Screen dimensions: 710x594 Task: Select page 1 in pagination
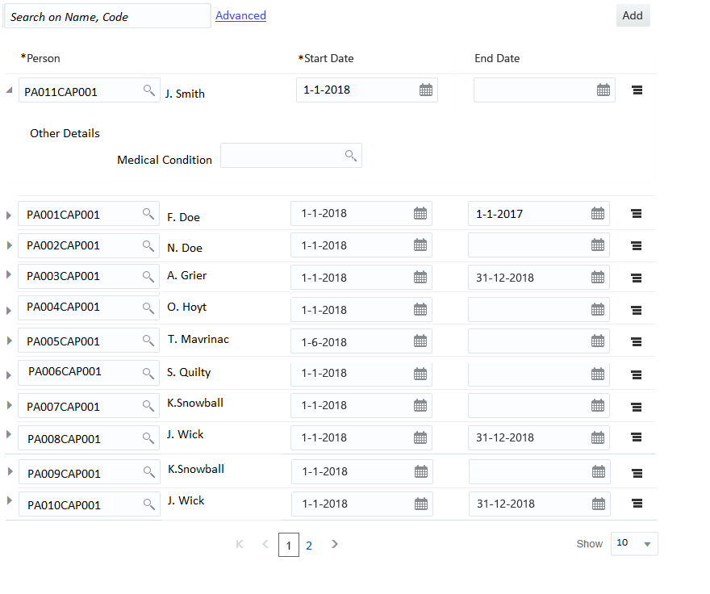pyautogui.click(x=289, y=545)
